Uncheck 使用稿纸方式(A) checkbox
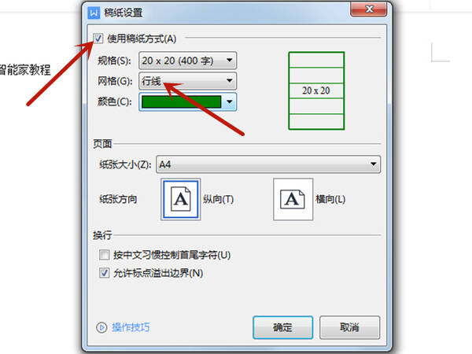The image size is (472, 354). click(98, 39)
